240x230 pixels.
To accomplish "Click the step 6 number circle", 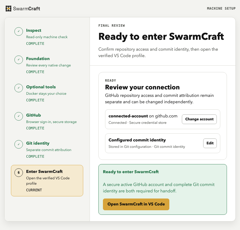I will (19, 173).
